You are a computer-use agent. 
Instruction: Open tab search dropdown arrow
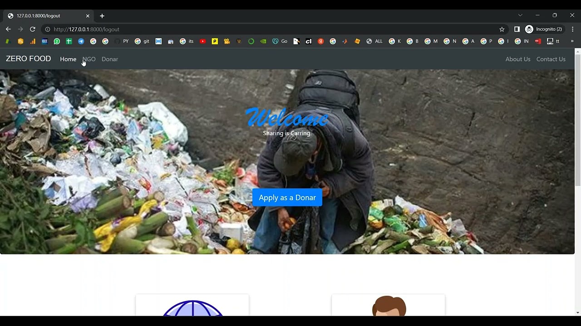[x=520, y=15]
